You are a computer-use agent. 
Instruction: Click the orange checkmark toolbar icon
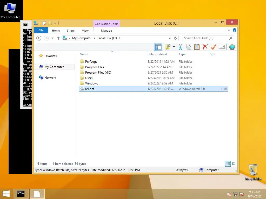pyautogui.click(x=213, y=47)
